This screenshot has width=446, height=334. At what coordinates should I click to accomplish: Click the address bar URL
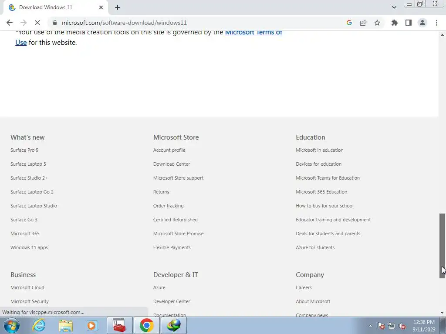pos(124,23)
